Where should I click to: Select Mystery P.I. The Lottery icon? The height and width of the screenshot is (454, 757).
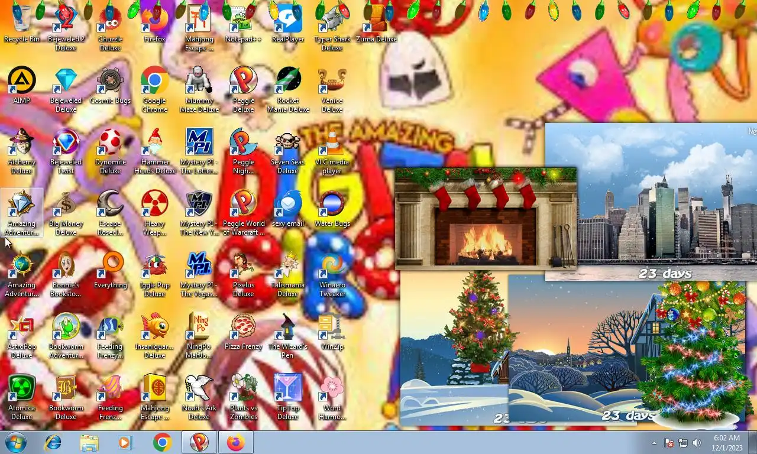199,151
